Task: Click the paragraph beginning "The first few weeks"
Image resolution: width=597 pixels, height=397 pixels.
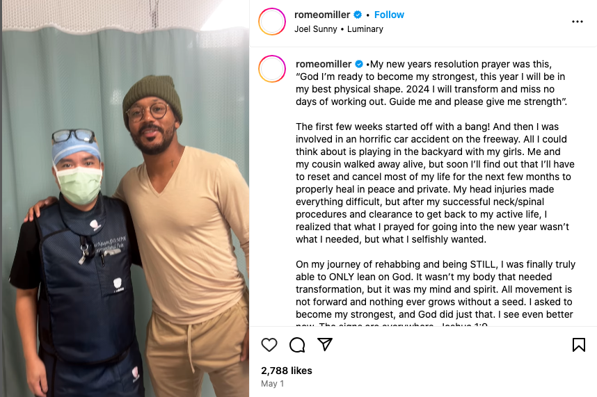Action: coord(431,183)
